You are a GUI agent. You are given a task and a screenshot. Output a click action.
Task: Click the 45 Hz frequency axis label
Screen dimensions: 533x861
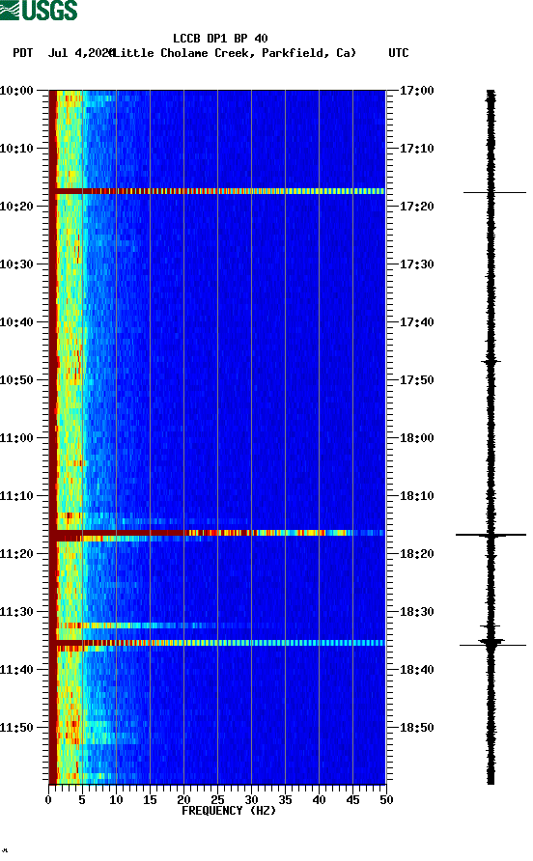[352, 800]
